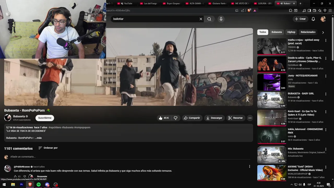Screen dimensions: 334x188
Task: Open the Brave hamburger main menu
Action: click(330, 10)
